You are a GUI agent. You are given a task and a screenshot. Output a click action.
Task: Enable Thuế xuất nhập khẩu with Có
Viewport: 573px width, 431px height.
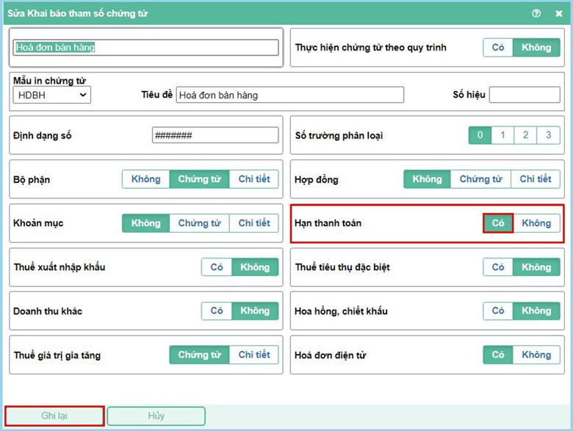click(217, 267)
